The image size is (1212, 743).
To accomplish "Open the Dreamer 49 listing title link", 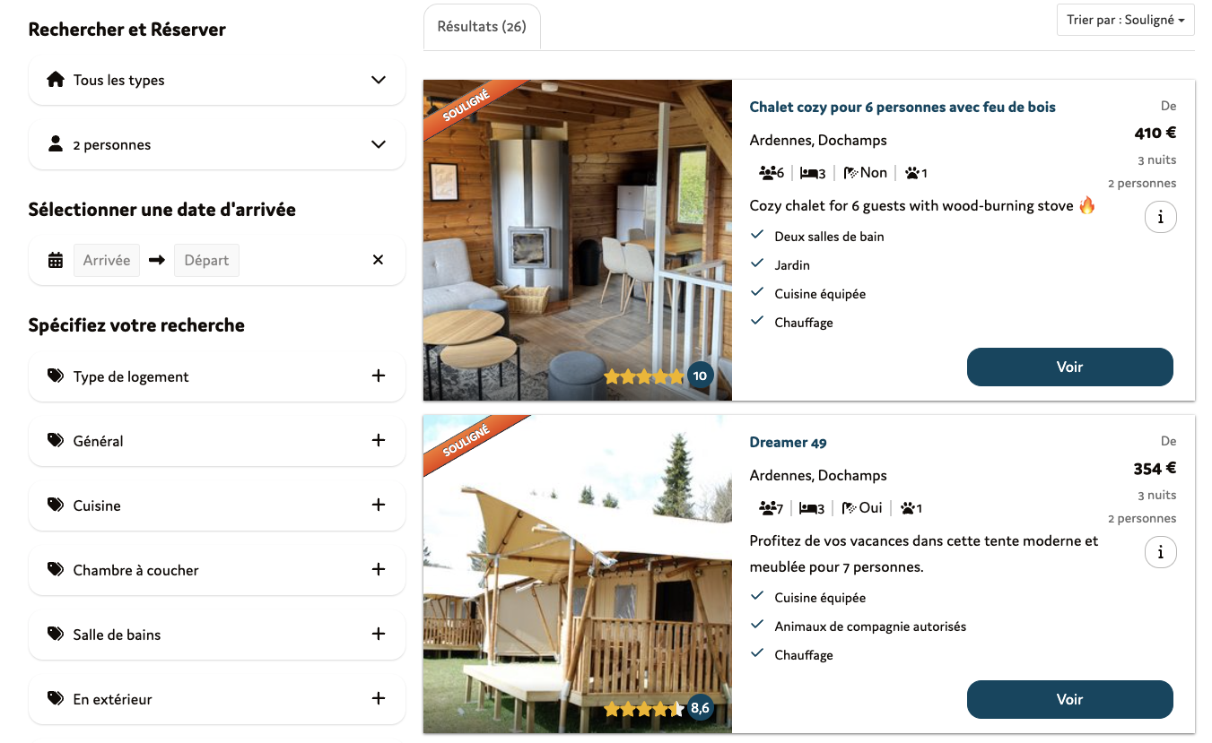I will click(788, 442).
